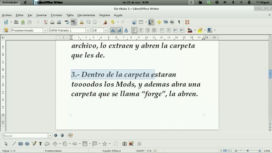This screenshot has width=272, height=153.
Task: Select the Ellipse drawing tool
Action: (27, 144)
